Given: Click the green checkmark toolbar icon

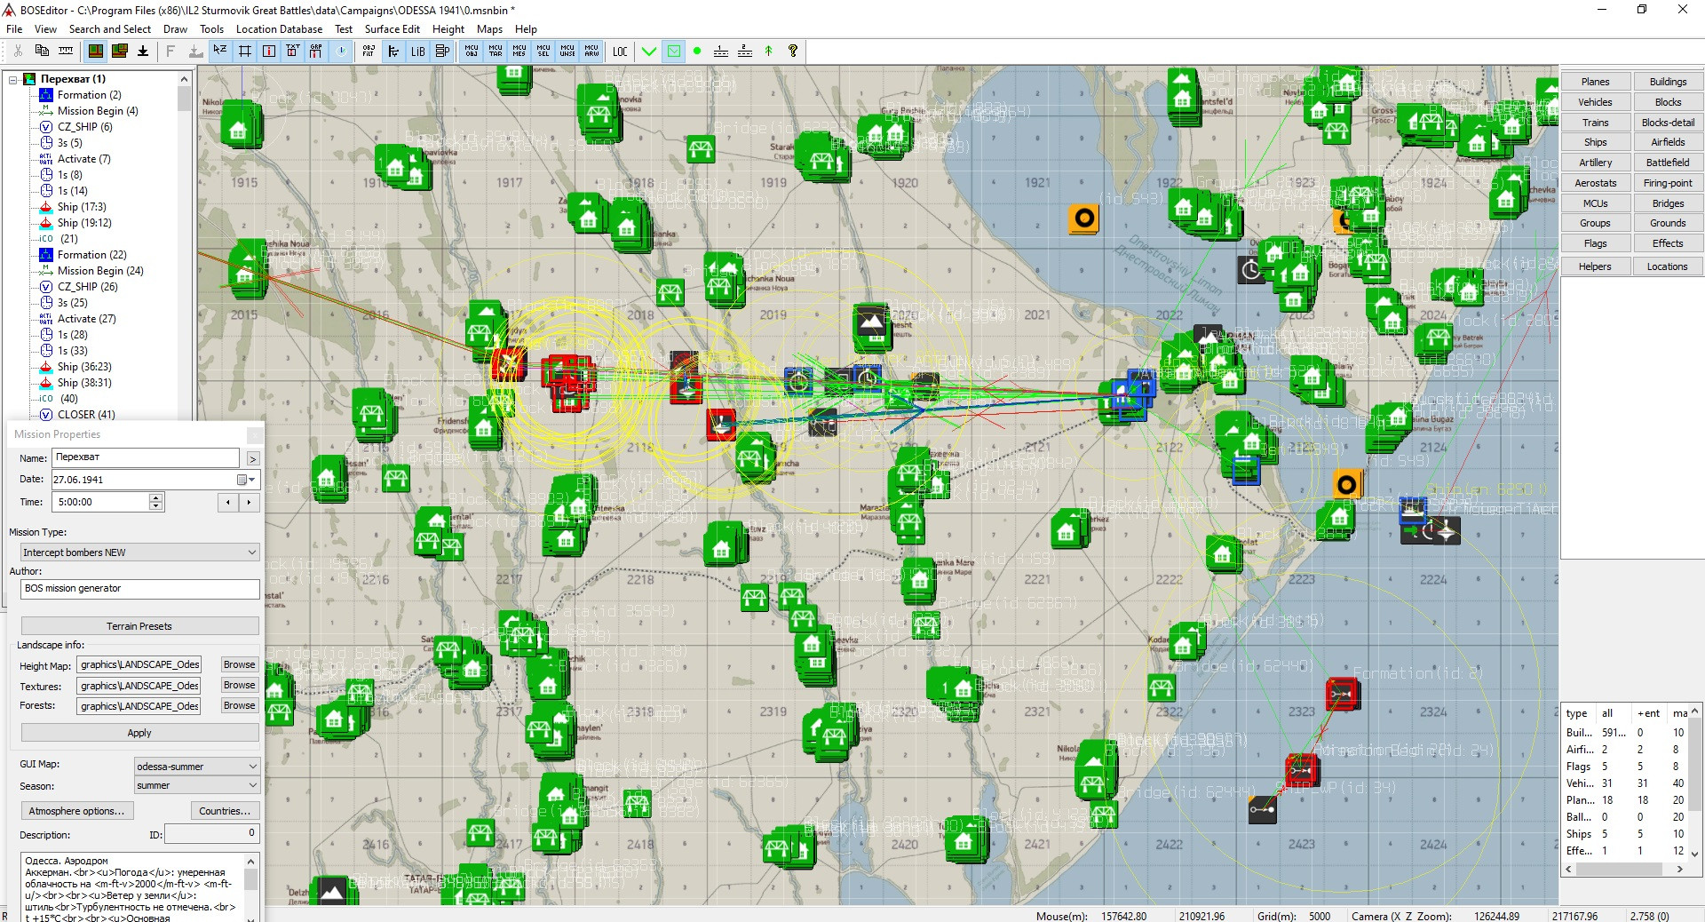Looking at the screenshot, I should 649,51.
